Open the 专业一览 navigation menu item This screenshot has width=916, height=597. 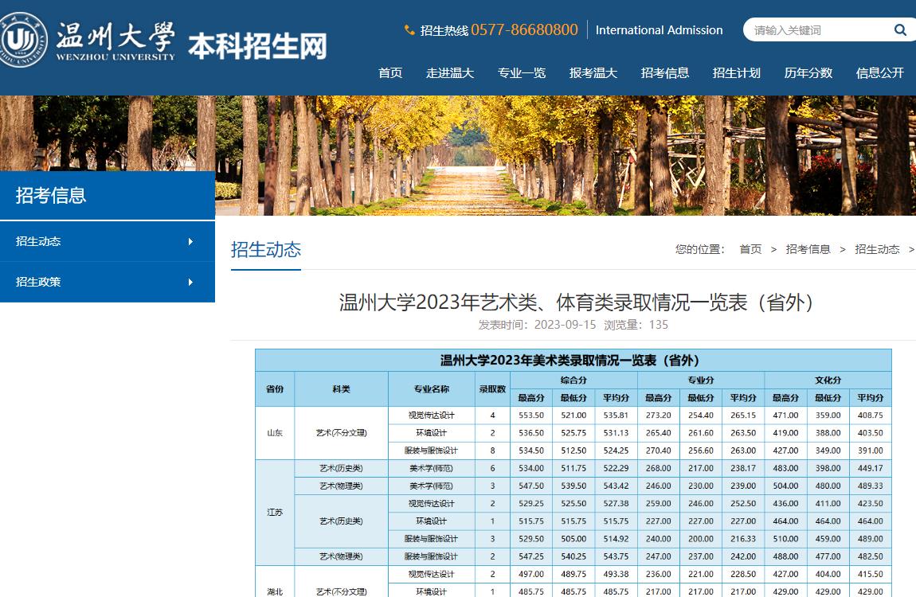point(522,73)
